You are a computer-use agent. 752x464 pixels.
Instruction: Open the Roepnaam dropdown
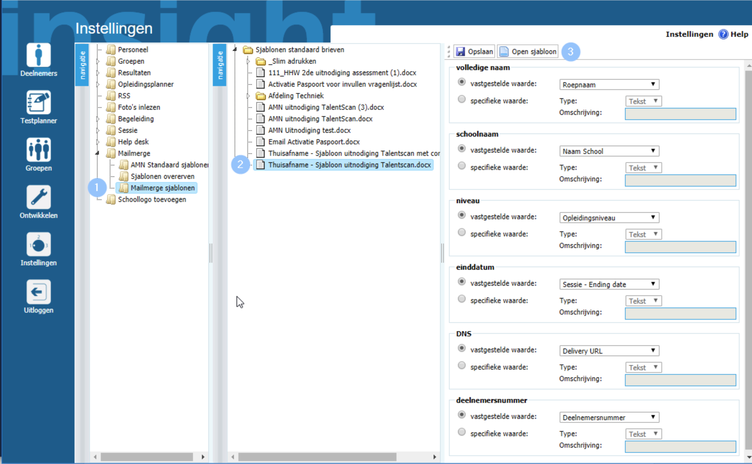pyautogui.click(x=609, y=85)
